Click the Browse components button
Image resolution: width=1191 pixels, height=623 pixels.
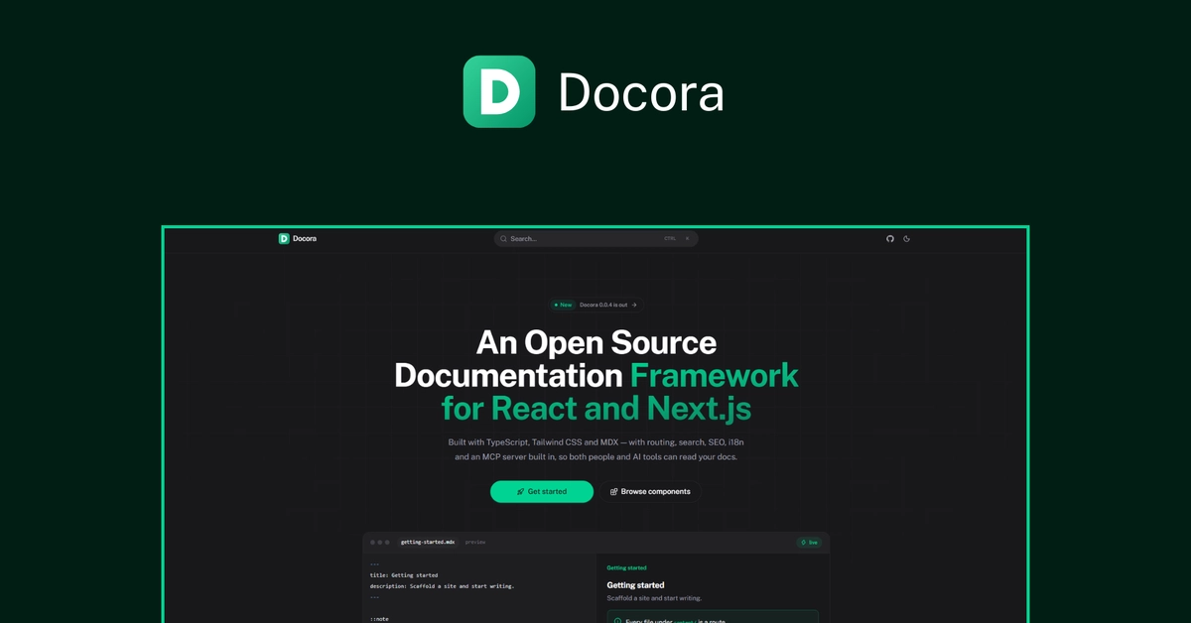[x=650, y=491]
